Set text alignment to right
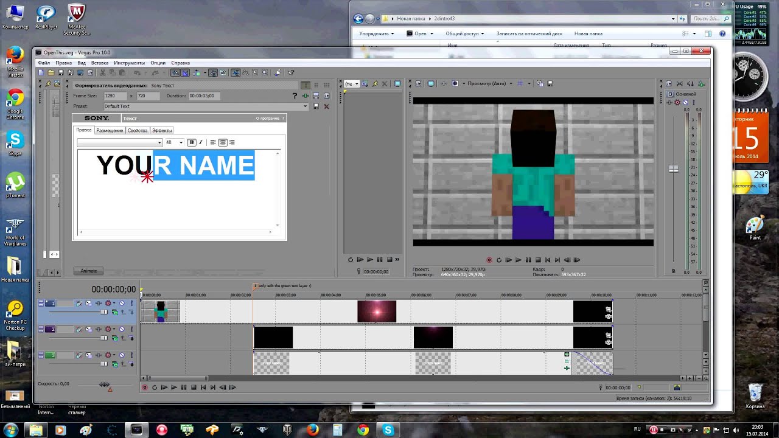The height and width of the screenshot is (438, 779). click(232, 142)
